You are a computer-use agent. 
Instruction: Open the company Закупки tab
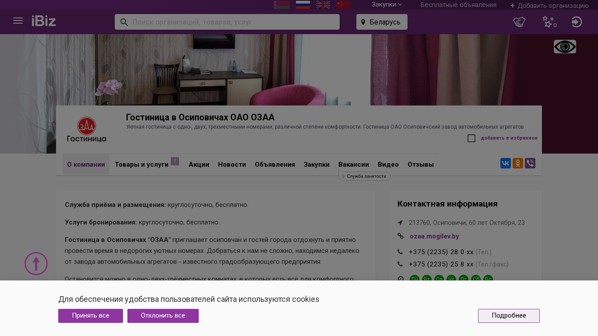tap(317, 164)
